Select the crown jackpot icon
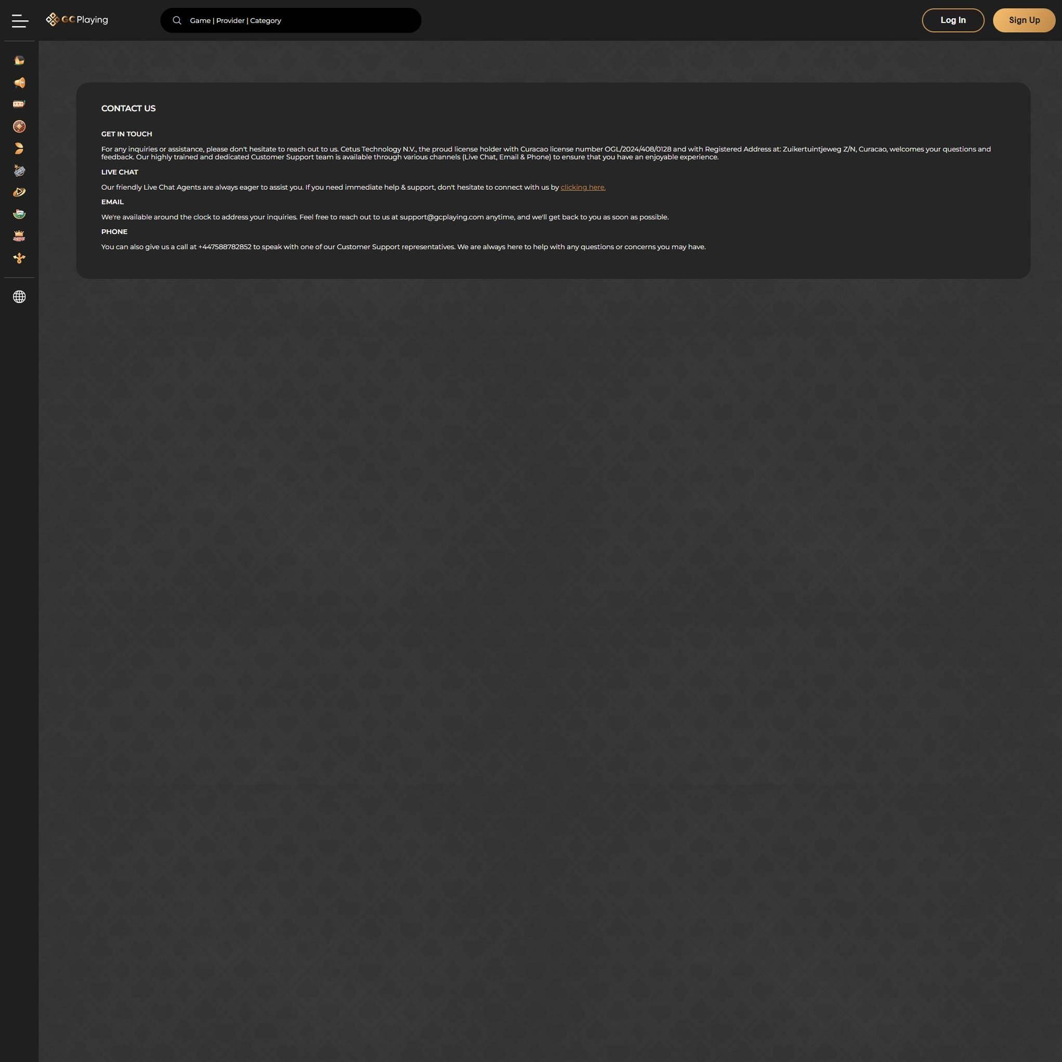The image size is (1062, 1062). pos(19,237)
